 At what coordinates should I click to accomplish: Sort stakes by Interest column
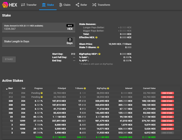pyautogui.click(x=129, y=88)
